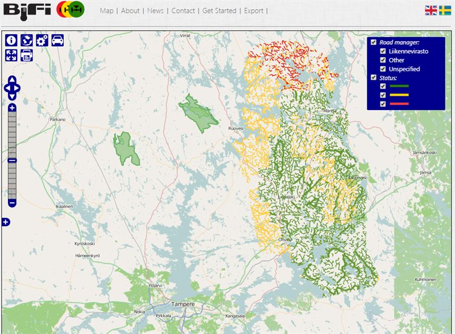Image resolution: width=455 pixels, height=334 pixels.
Task: Pan the map up with arrow control
Action: click(x=12, y=79)
